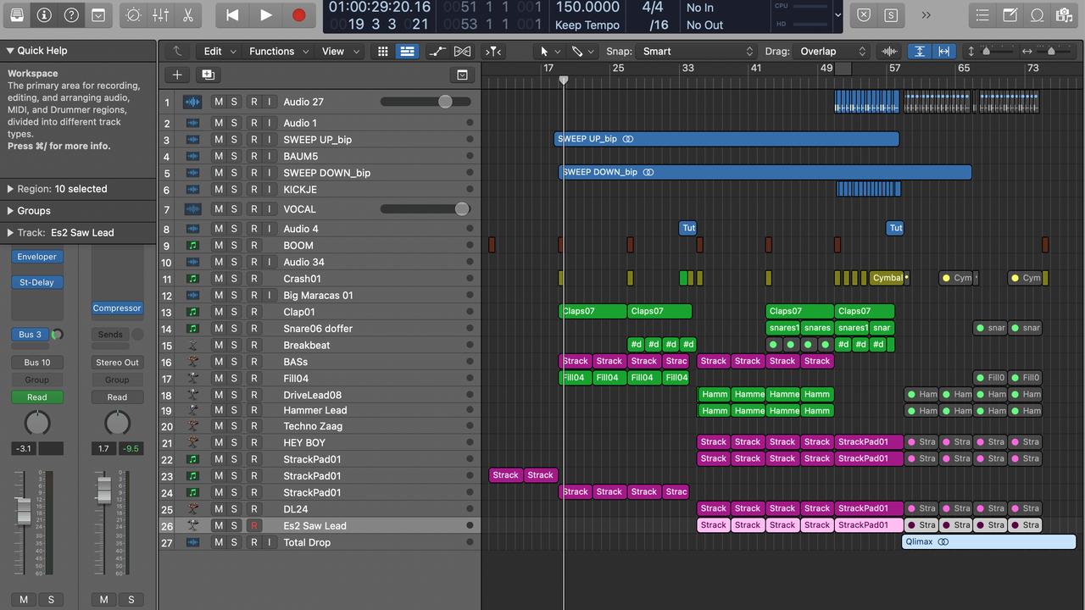1085x610 pixels.
Task: Open the Loop Browser
Action: pyautogui.click(x=1037, y=15)
